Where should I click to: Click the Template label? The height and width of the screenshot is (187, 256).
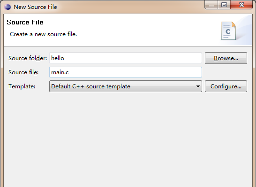pyautogui.click(x=22, y=86)
